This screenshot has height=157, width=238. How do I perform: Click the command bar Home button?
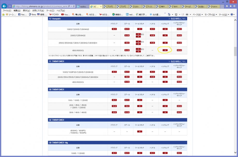[169, 14]
